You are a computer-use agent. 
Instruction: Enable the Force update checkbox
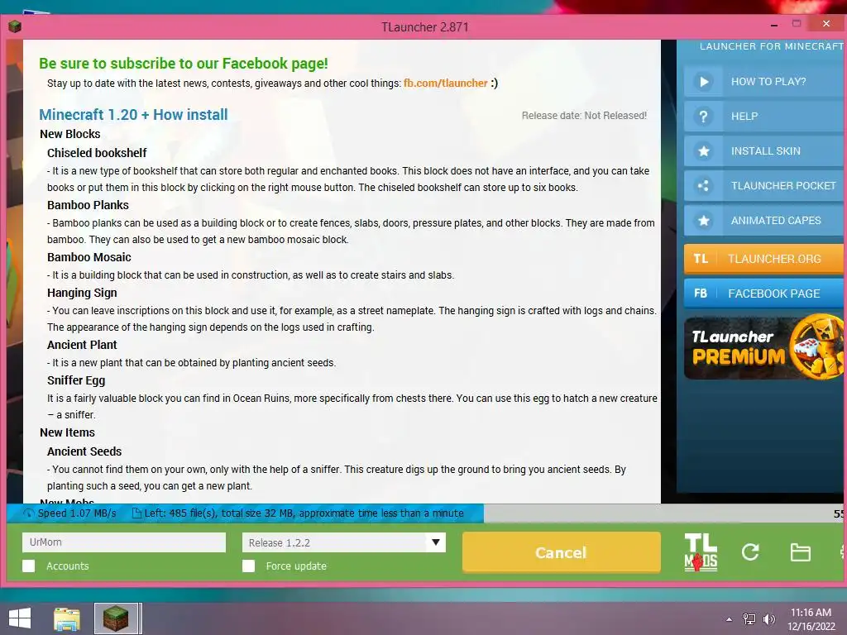(248, 566)
